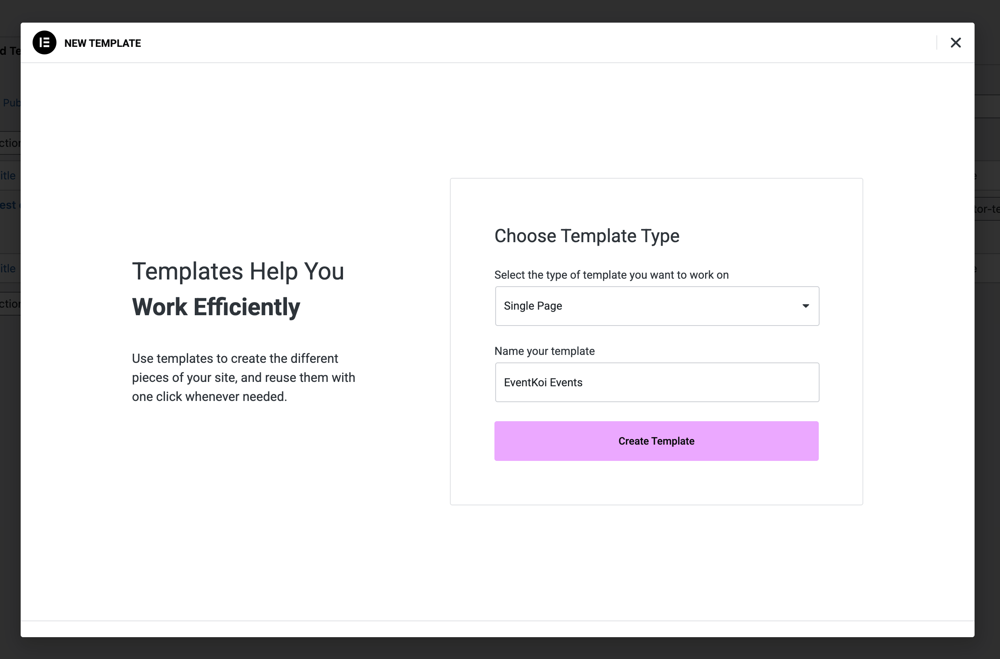Click the "Select the type of template" label
The height and width of the screenshot is (659, 1000).
coord(611,275)
